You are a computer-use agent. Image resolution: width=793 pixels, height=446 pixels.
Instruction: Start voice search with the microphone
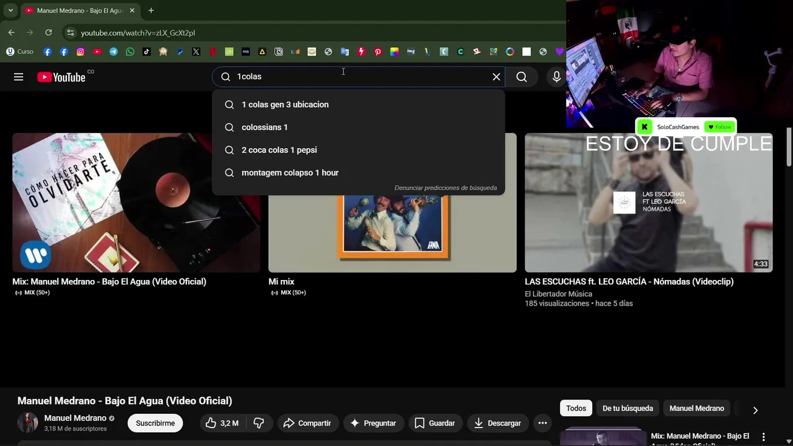(556, 77)
